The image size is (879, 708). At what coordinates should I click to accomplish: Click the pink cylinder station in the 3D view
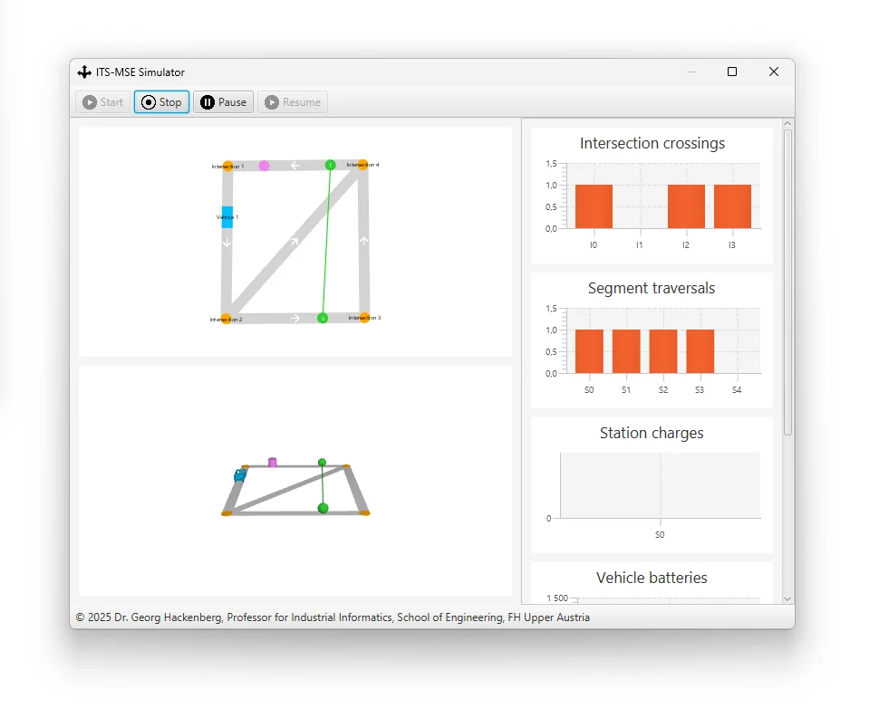(273, 462)
